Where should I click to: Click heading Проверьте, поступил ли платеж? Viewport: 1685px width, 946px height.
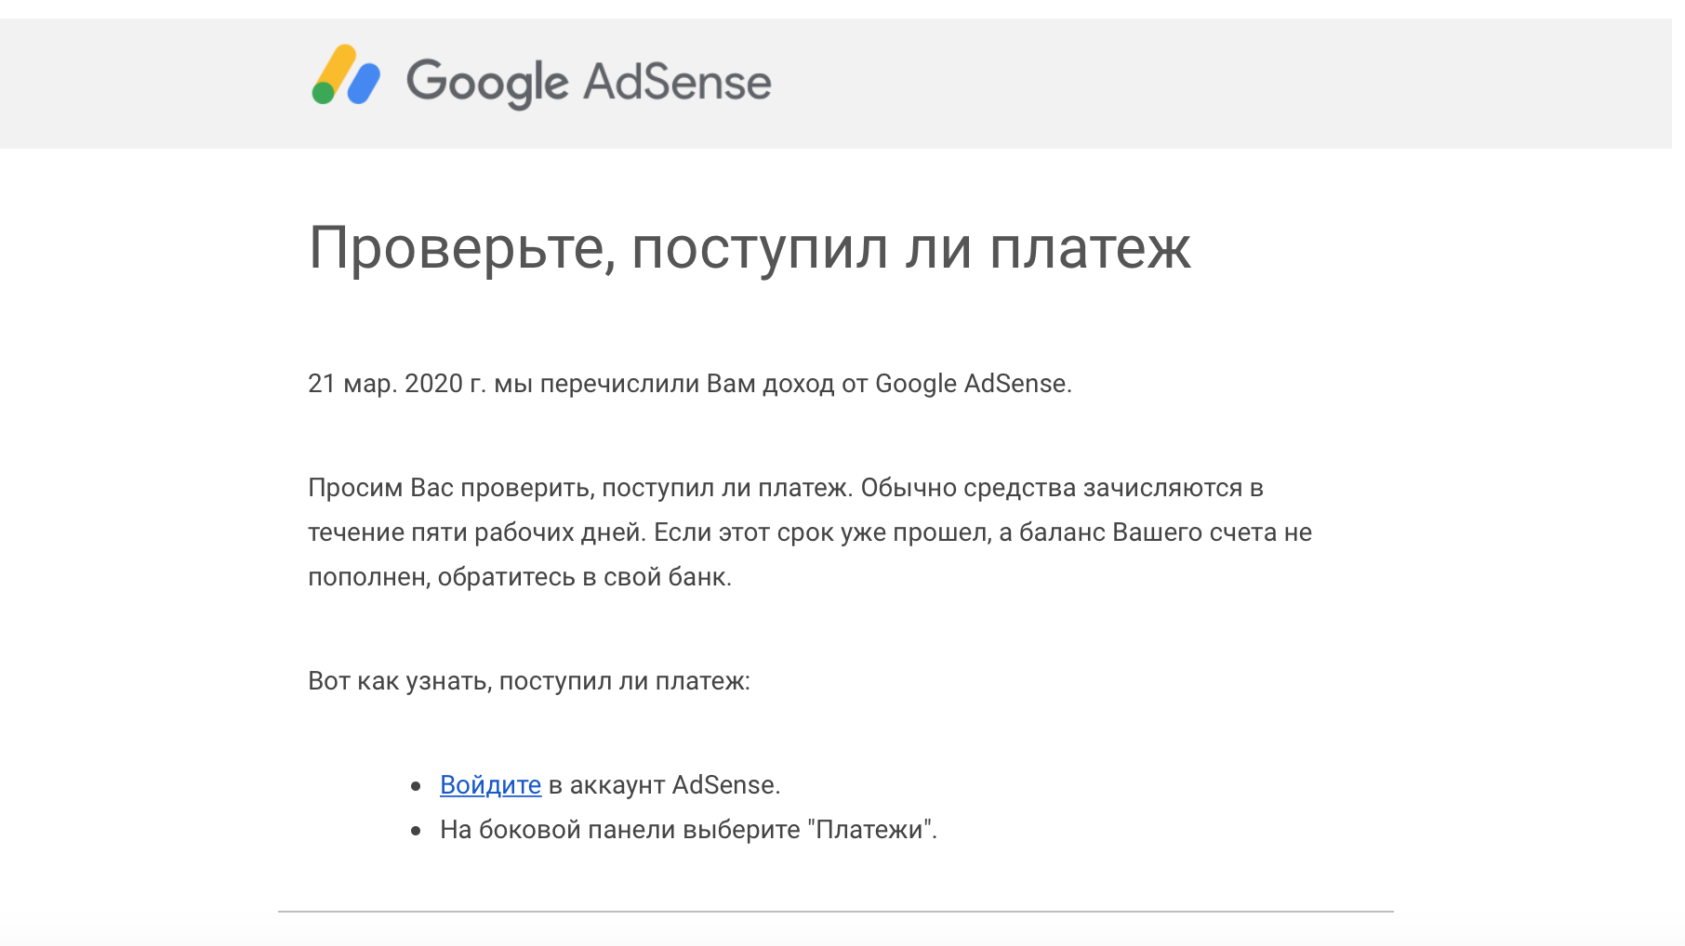pyautogui.click(x=750, y=248)
